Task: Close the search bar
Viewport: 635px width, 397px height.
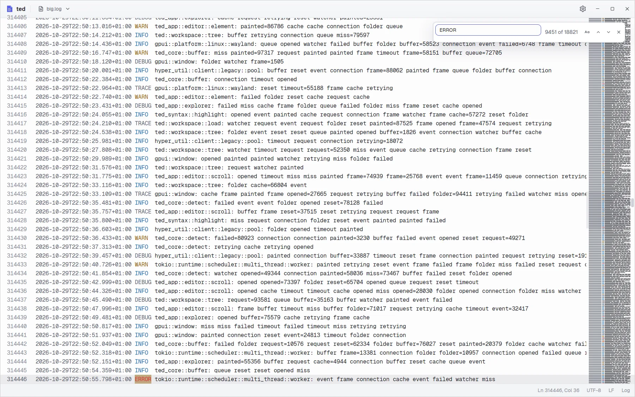Action: 619,32
